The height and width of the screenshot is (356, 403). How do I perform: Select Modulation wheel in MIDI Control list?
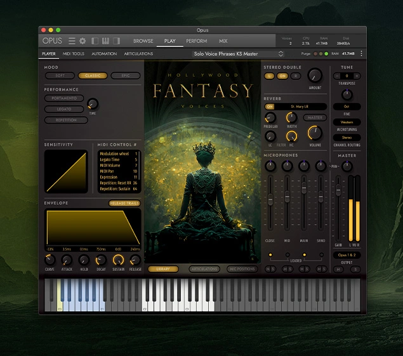click(118, 154)
